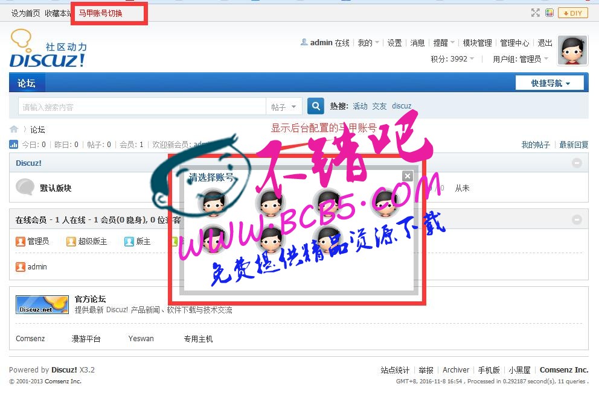
Task: Toggle widescreen layout icon in top bar
Action: (x=535, y=13)
